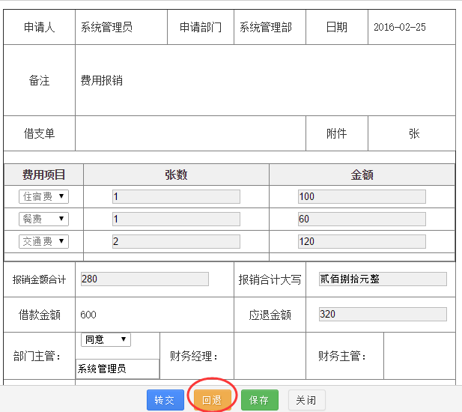This screenshot has width=462, height=412.
Task: Select the 张数 field in 住宿费 row
Action: pos(176,196)
